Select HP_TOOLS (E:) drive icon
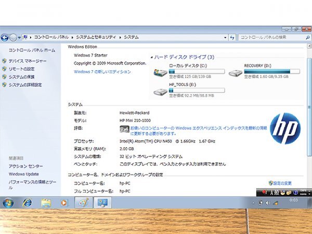312x234 pixels. pos(160,92)
